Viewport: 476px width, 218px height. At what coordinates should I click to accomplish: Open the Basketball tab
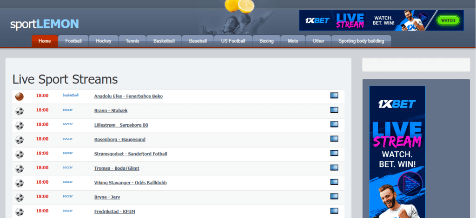pyautogui.click(x=164, y=41)
